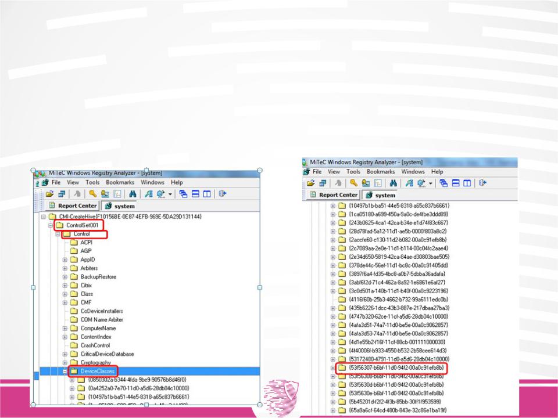
Task: Click tree-structure document icon in left window toolbar
Action: coord(117,194)
